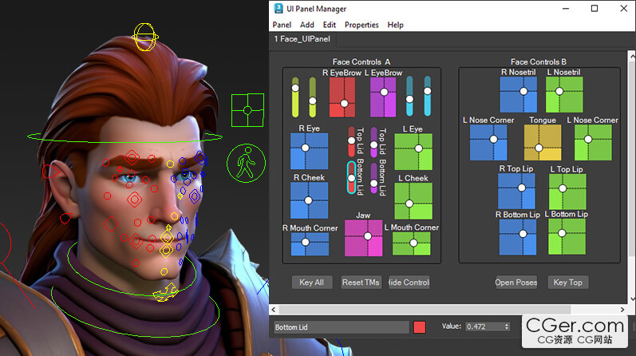Click the Tongue joystick control
The height and width of the screenshot is (356, 636).
click(543, 143)
